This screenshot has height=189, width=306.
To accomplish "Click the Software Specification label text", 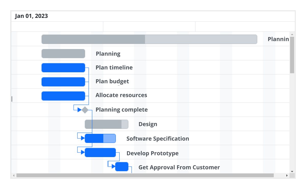I will coord(158,138).
